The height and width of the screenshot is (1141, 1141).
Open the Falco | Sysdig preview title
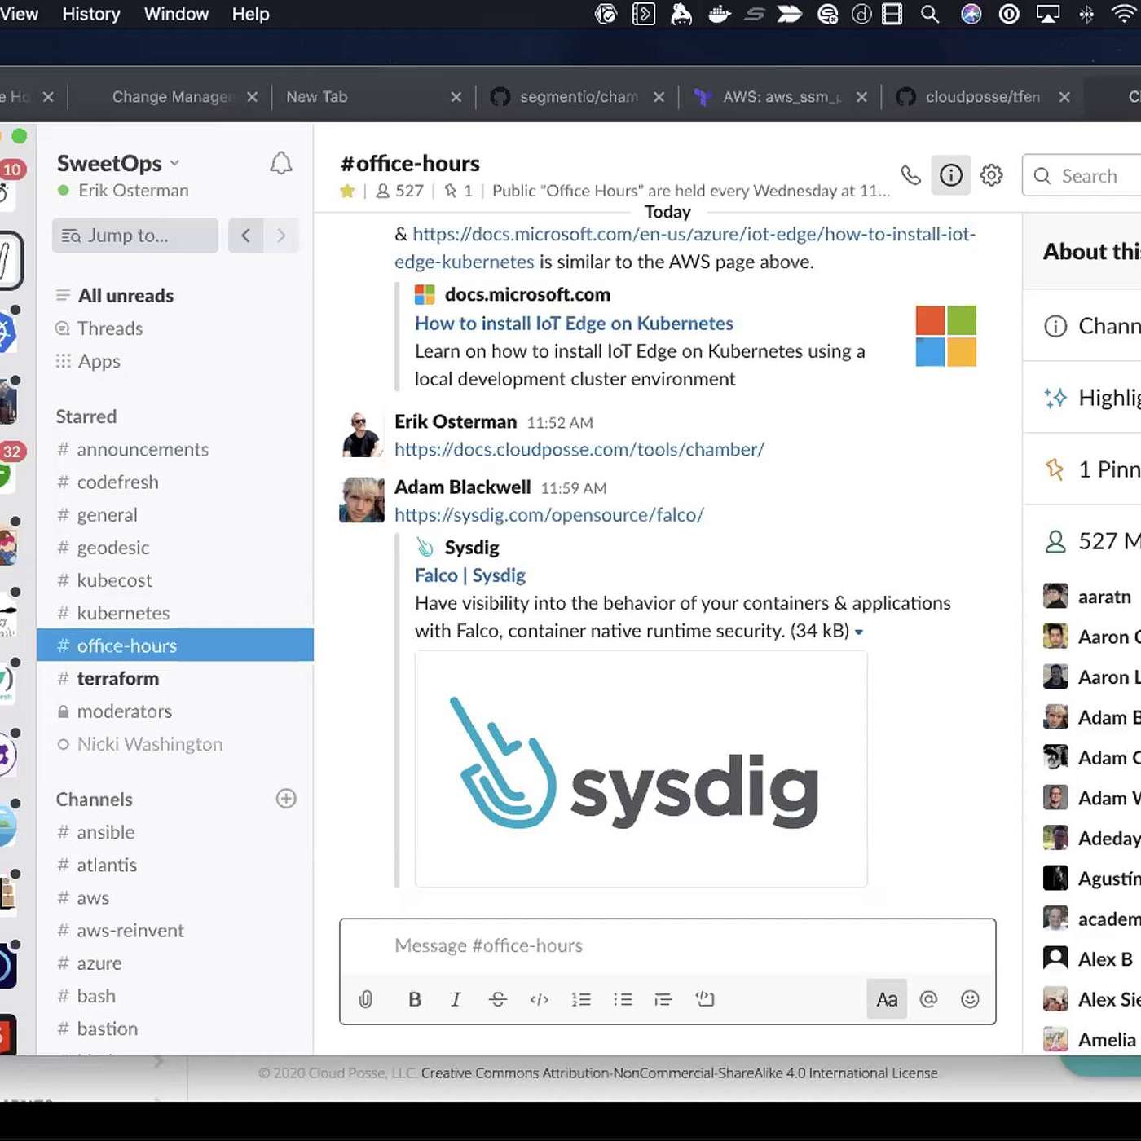coord(470,575)
